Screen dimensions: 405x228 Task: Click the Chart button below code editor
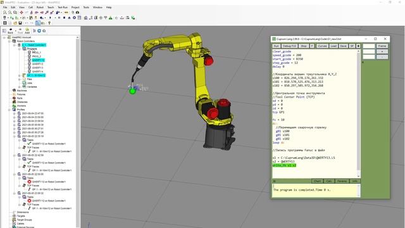tap(317, 181)
